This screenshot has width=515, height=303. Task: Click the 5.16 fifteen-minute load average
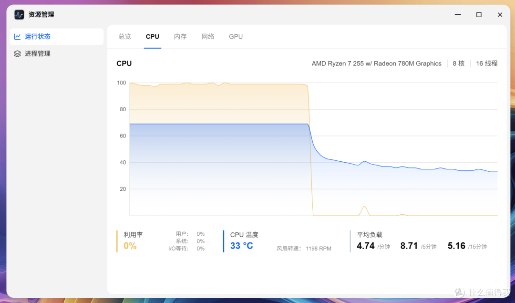point(456,246)
